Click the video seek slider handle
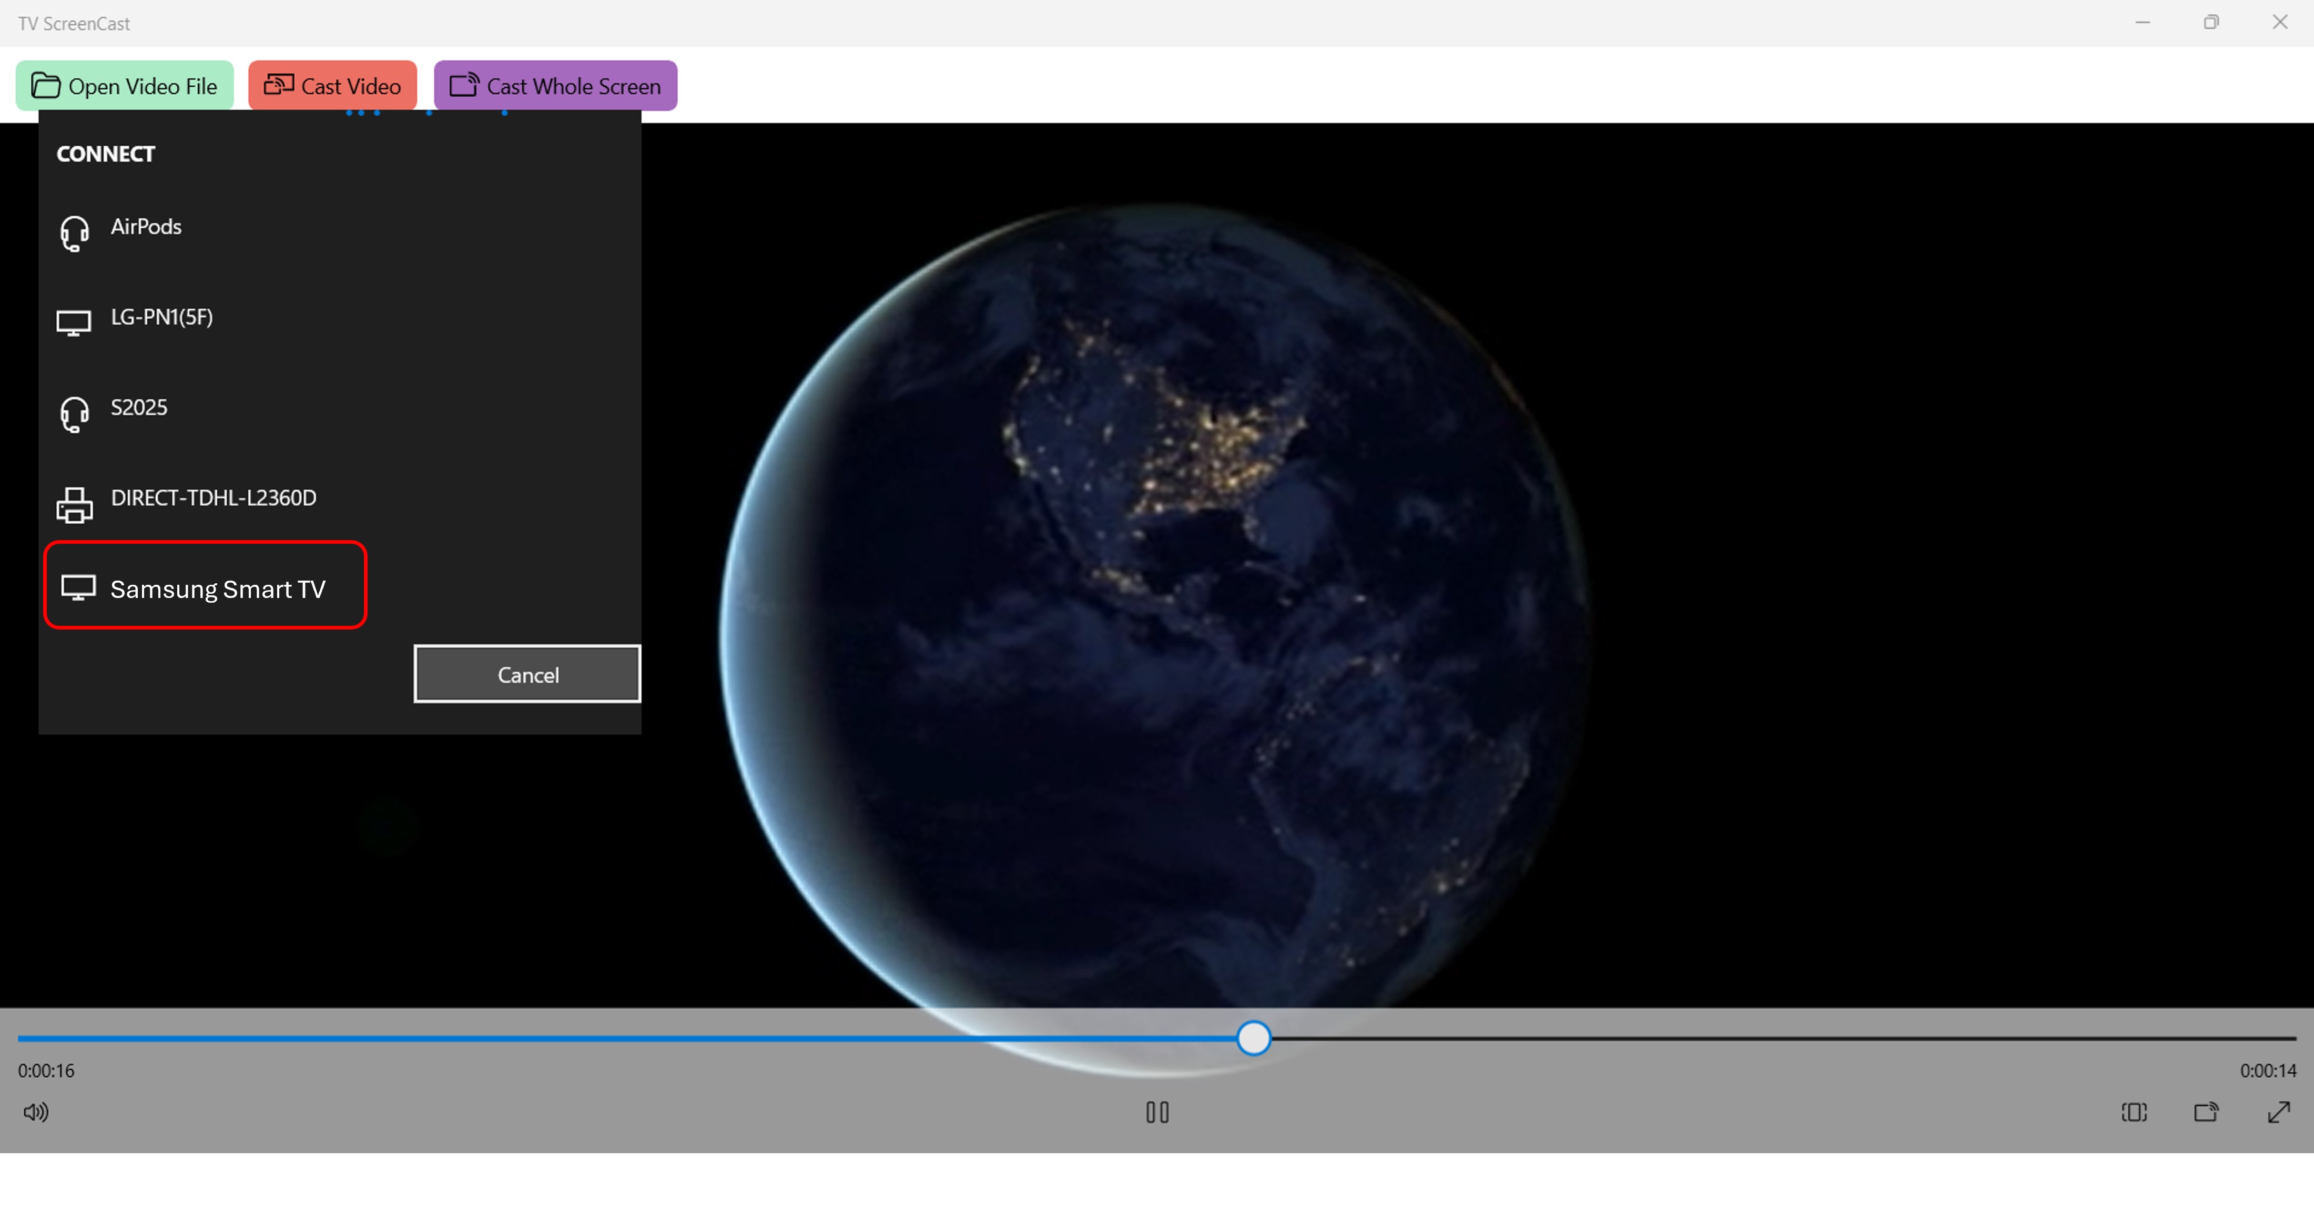 [x=1253, y=1038]
